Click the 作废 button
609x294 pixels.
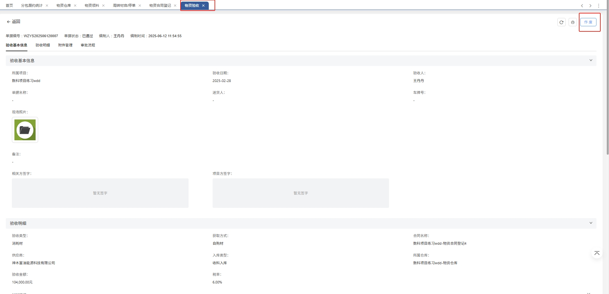tap(588, 22)
